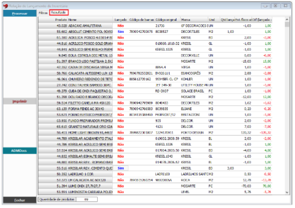Select row CUBA DE ONIX PAQUISTAO
This screenshot has height=208, width=295.
155,91
